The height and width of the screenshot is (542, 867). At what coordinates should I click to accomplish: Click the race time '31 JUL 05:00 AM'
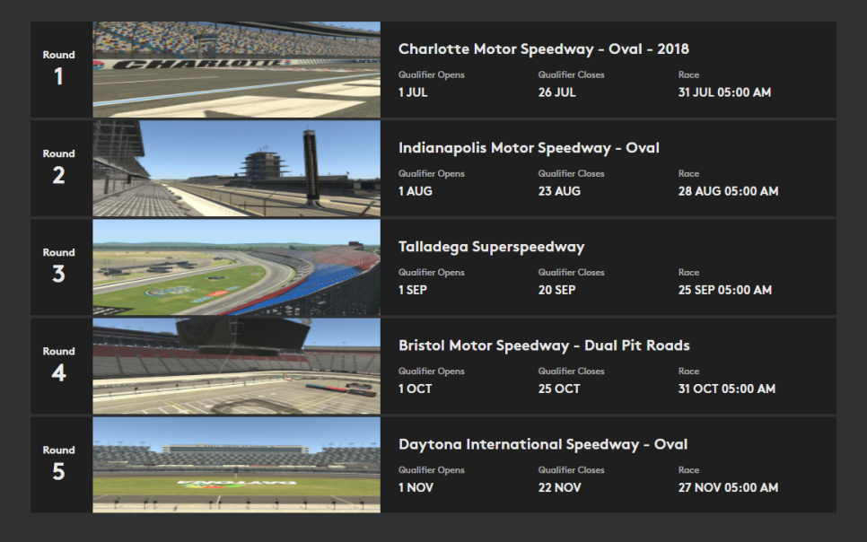pos(724,92)
